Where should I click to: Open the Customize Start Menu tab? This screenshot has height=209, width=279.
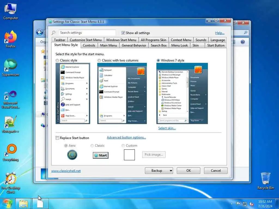point(86,40)
